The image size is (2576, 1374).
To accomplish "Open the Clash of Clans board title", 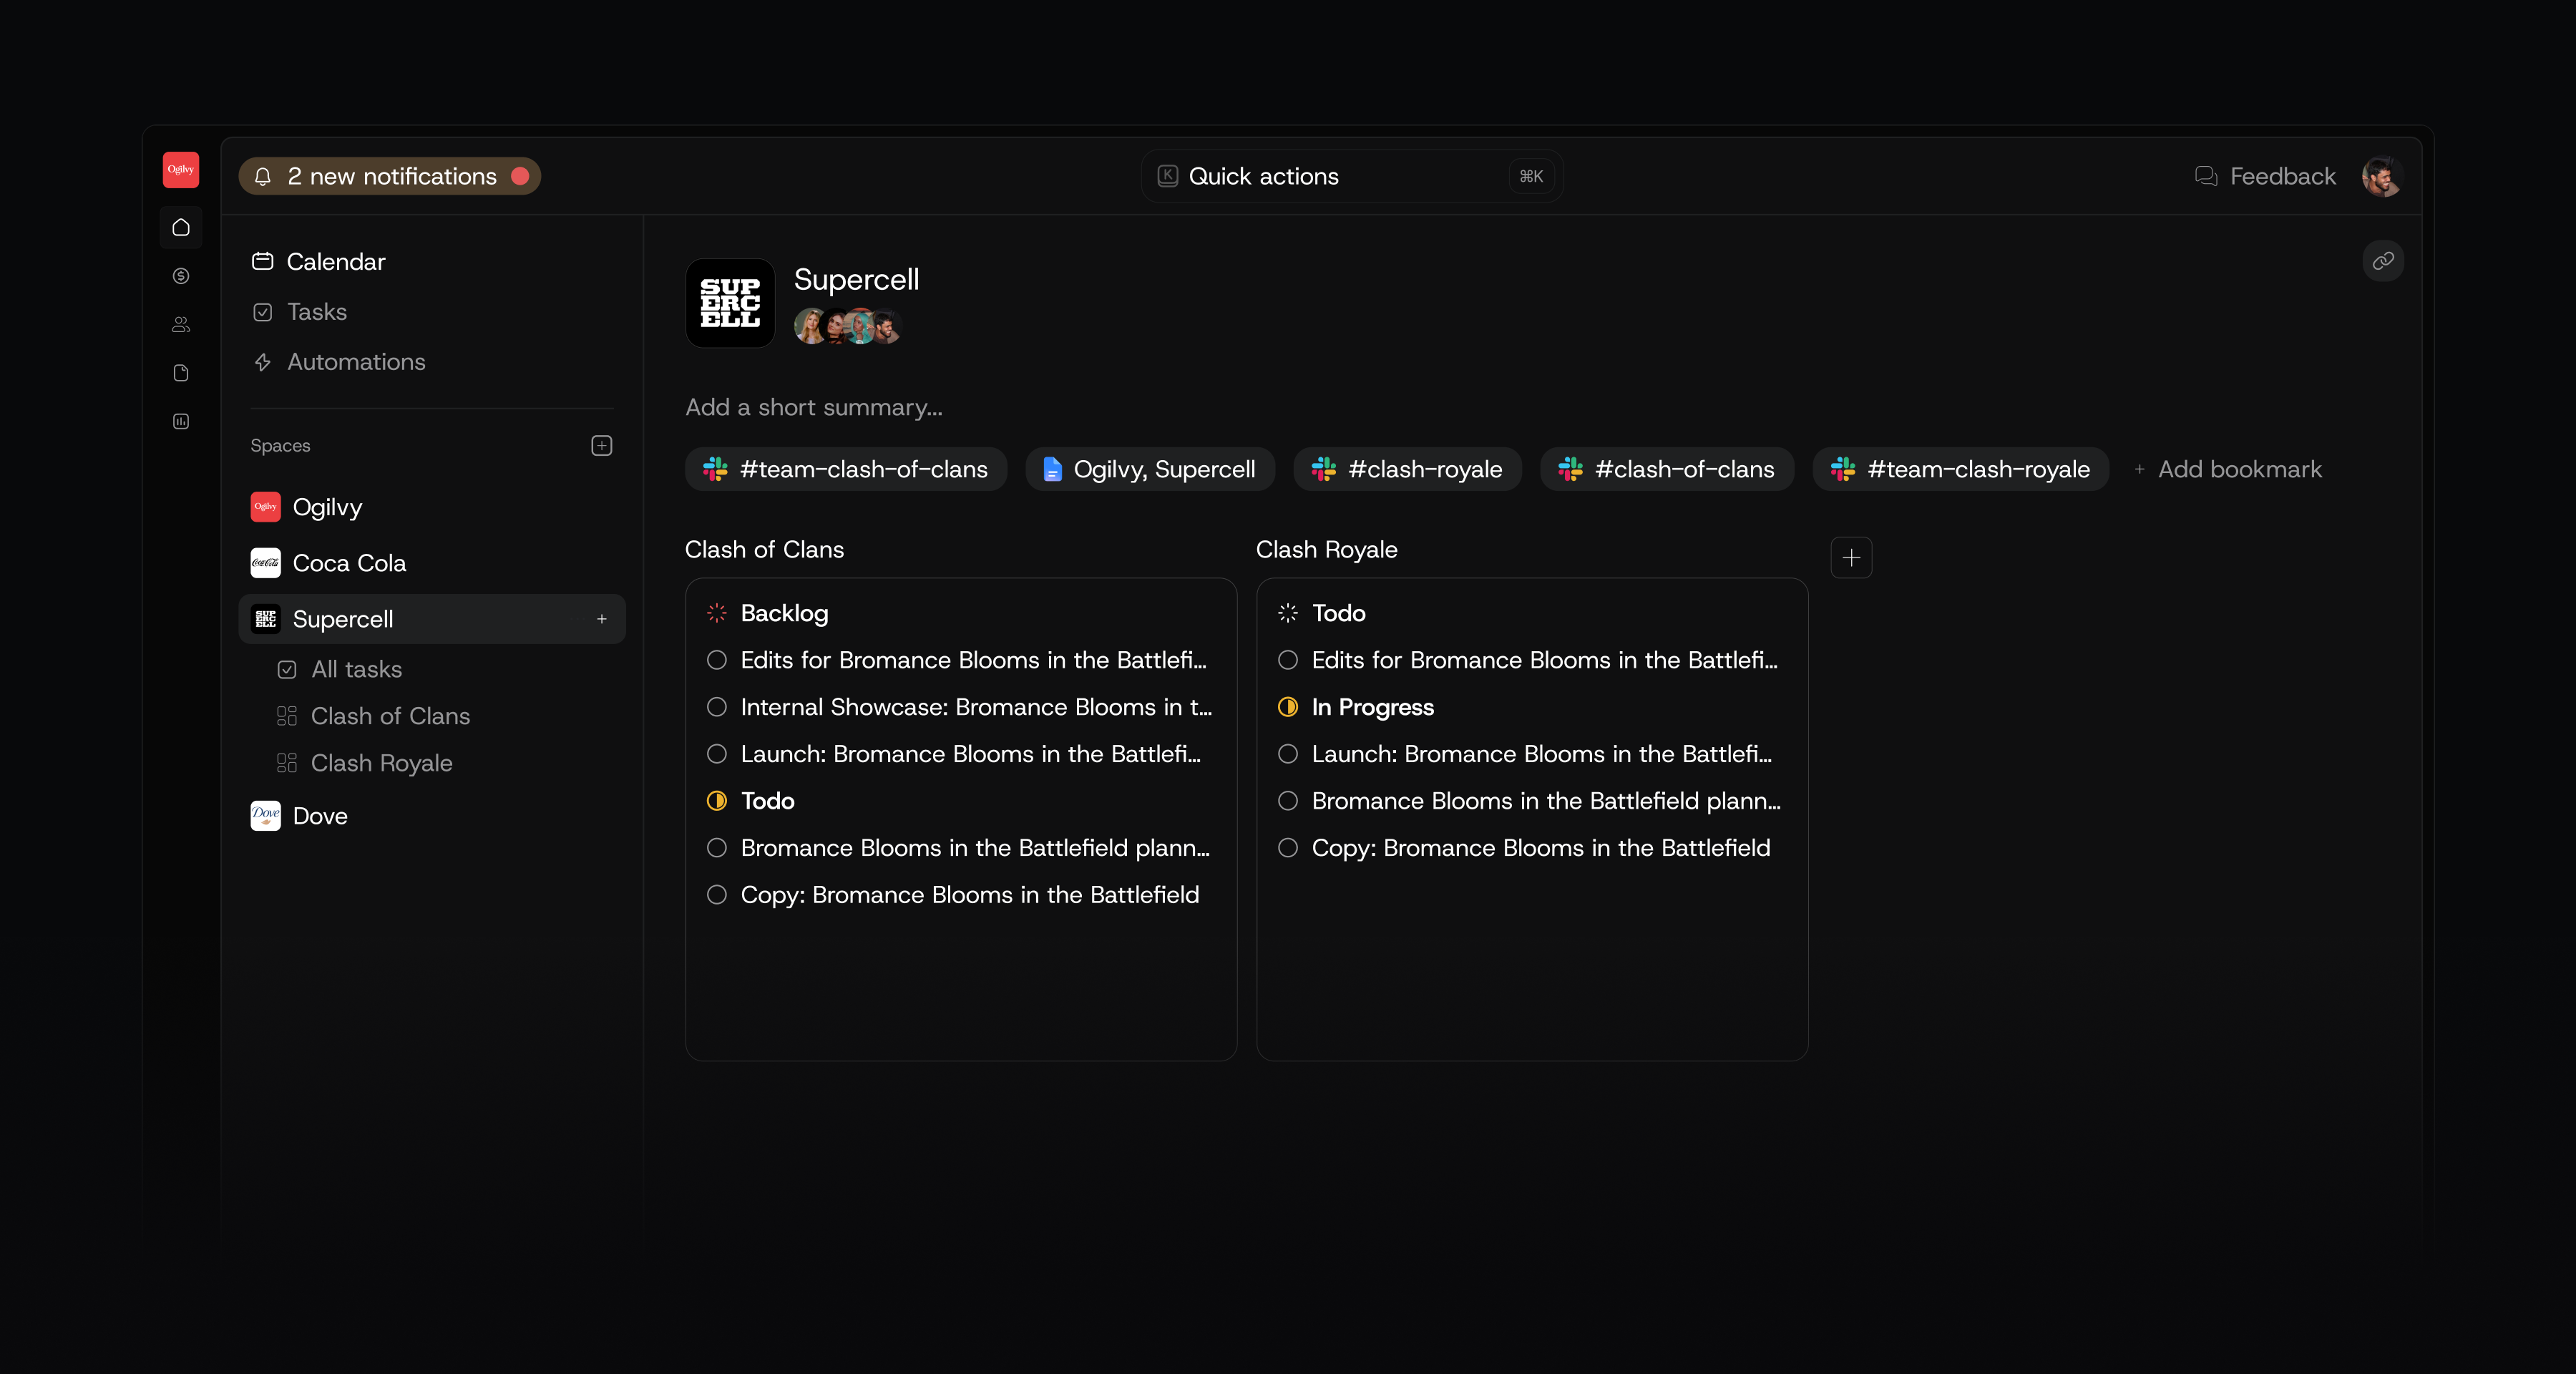I will 765,550.
